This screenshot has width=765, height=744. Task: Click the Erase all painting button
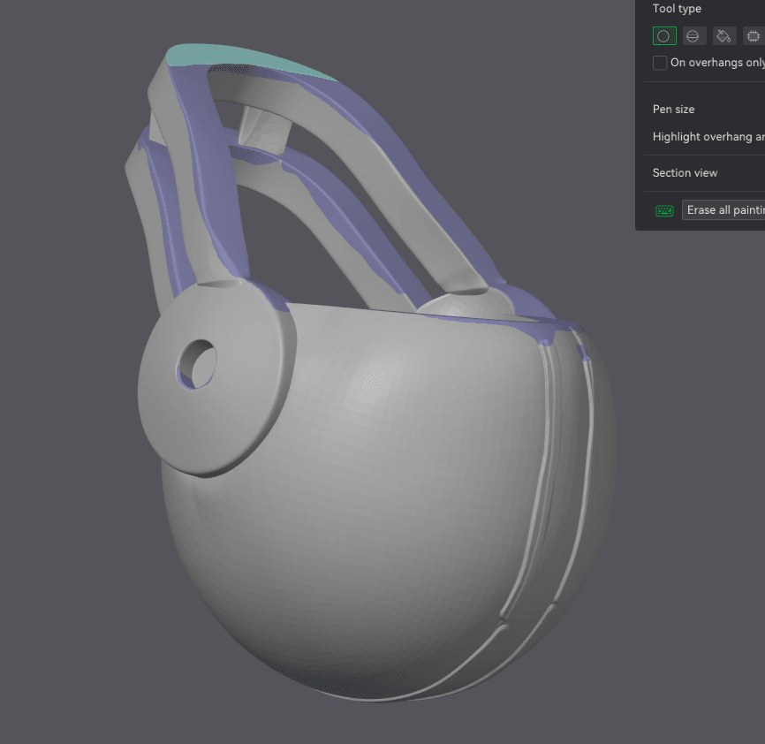(x=723, y=210)
